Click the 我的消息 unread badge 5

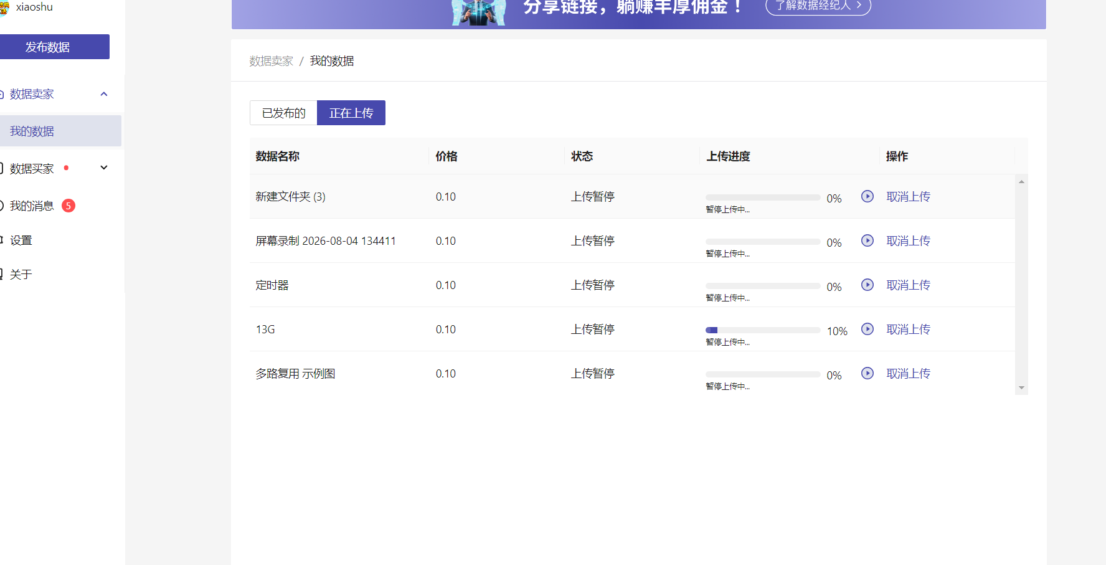tap(69, 206)
